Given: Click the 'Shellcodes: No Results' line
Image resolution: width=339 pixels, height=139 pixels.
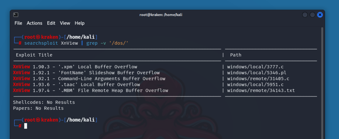Looking at the screenshot, I should tap(44, 102).
